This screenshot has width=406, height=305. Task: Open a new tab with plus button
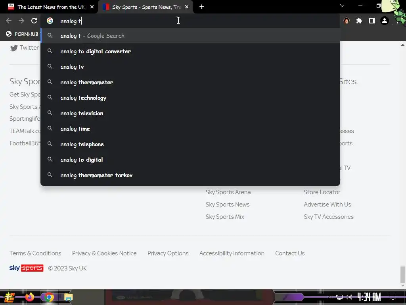tap(202, 7)
